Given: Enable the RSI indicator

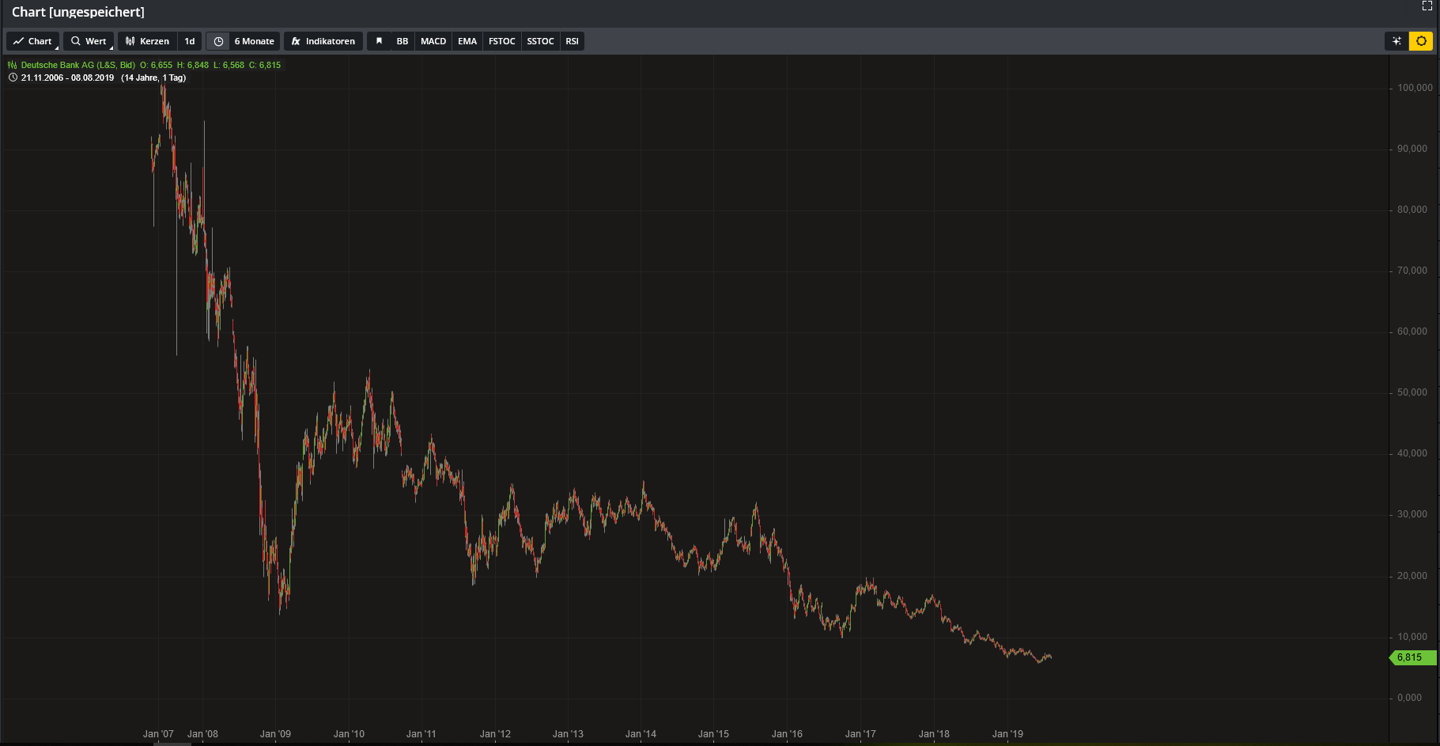Looking at the screenshot, I should pos(572,41).
